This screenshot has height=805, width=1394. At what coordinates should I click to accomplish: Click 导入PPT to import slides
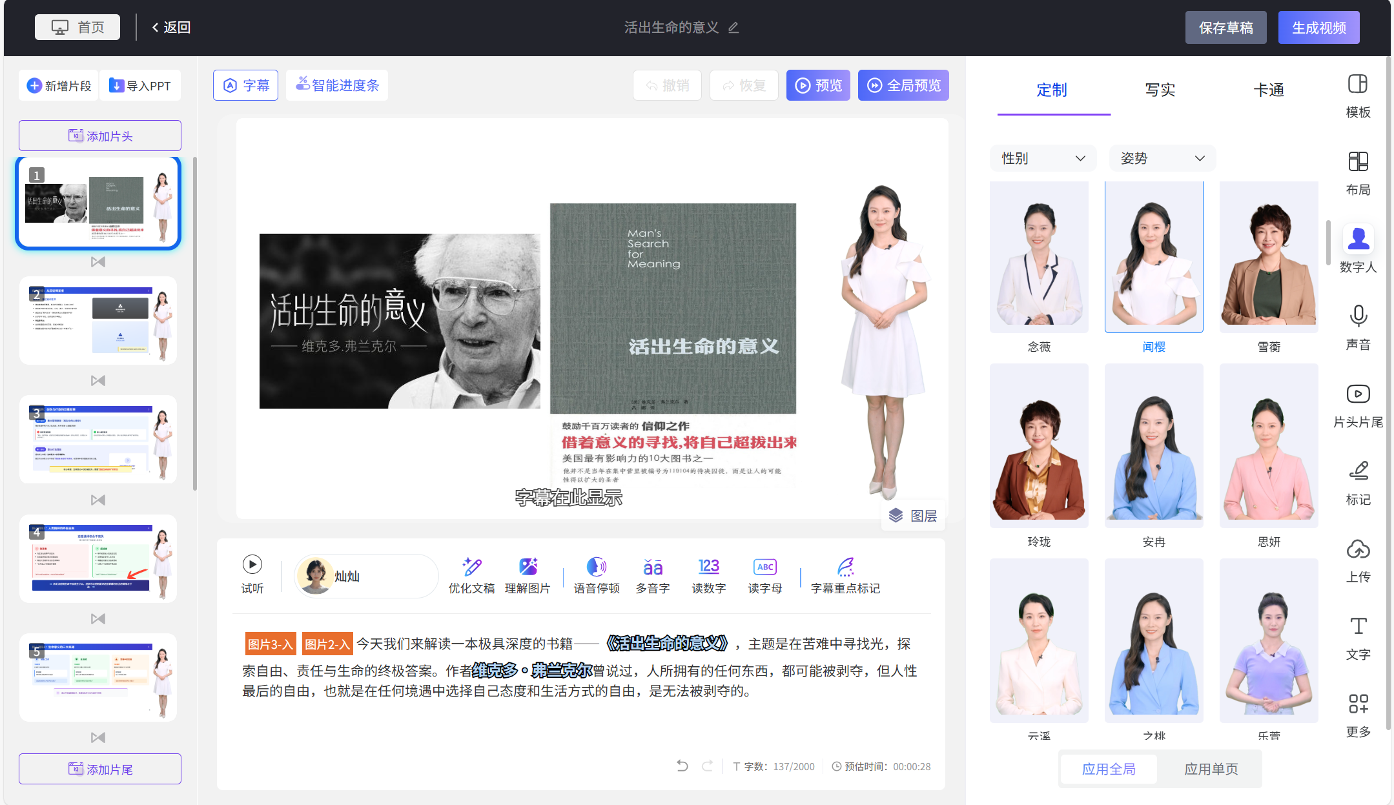point(140,85)
